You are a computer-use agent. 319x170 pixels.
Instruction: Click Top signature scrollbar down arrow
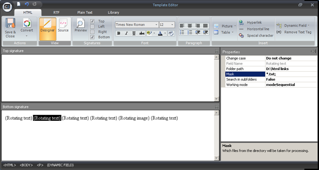point(217,99)
